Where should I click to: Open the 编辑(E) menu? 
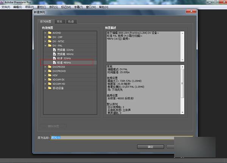[18, 7]
